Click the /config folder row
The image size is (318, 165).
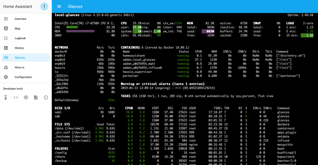(x=85, y=153)
